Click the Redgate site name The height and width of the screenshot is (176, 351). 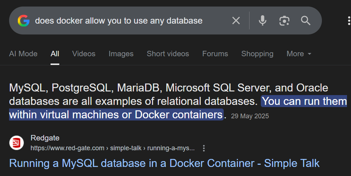point(45,138)
